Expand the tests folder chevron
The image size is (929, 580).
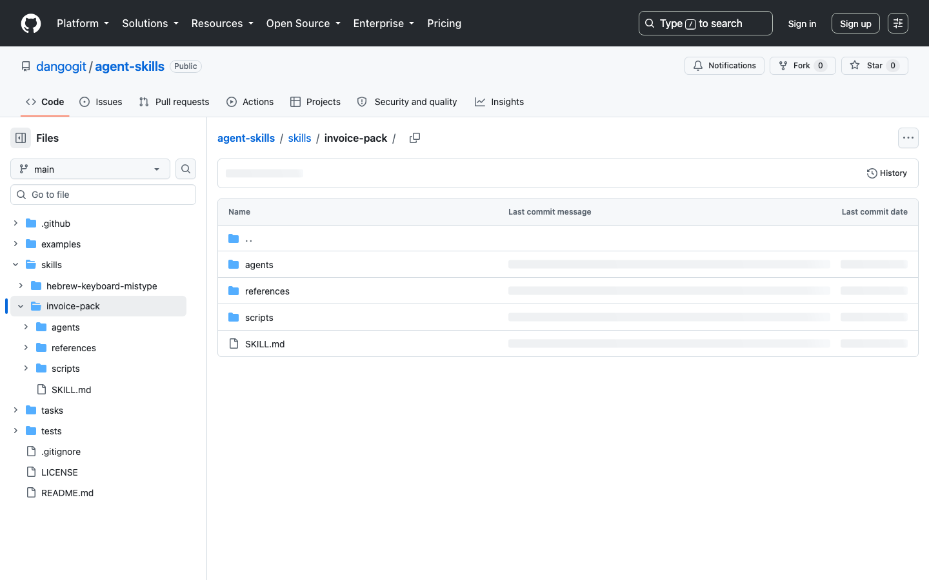pos(15,431)
